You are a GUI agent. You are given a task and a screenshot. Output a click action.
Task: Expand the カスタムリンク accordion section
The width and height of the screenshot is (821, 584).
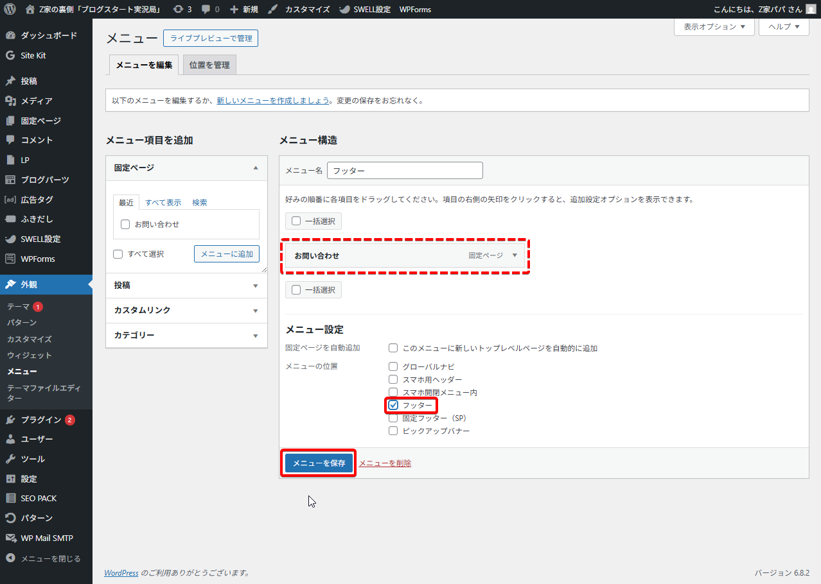pyautogui.click(x=186, y=311)
